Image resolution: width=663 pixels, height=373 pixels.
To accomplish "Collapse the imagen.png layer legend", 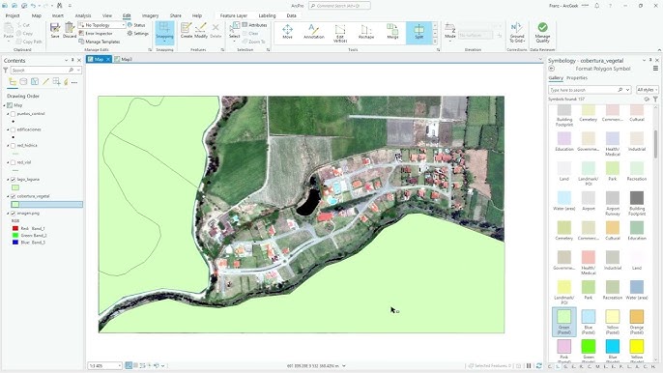I will click(8, 214).
